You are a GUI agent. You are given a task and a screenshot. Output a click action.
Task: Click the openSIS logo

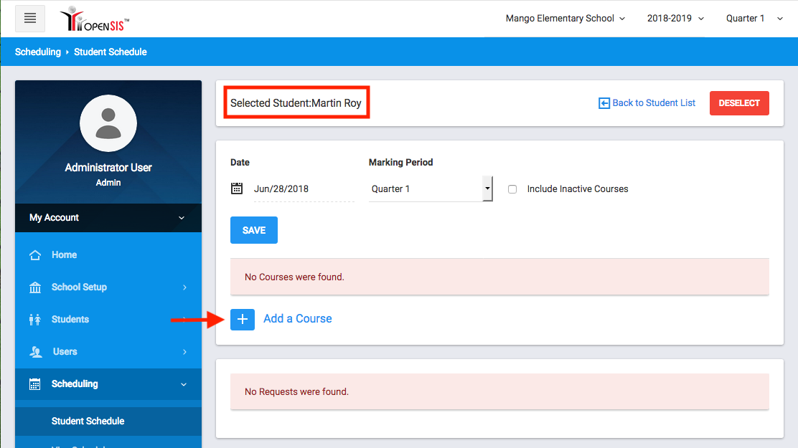95,19
